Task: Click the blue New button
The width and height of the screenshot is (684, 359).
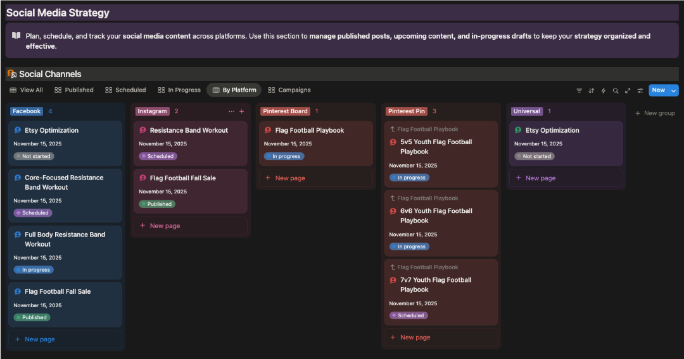Action: [x=658, y=90]
